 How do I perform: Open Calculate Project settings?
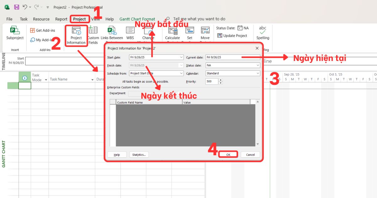pyautogui.click(x=172, y=32)
